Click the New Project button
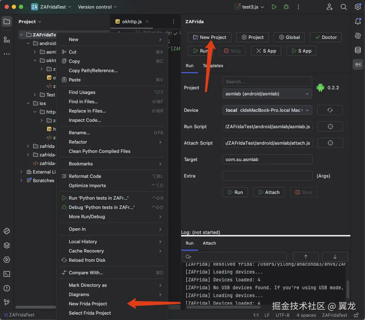 [210, 37]
